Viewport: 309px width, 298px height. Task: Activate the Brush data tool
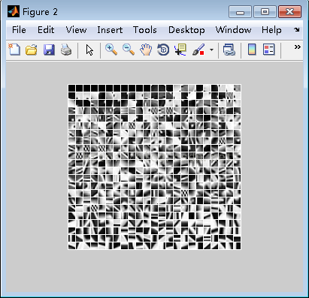pyautogui.click(x=198, y=50)
